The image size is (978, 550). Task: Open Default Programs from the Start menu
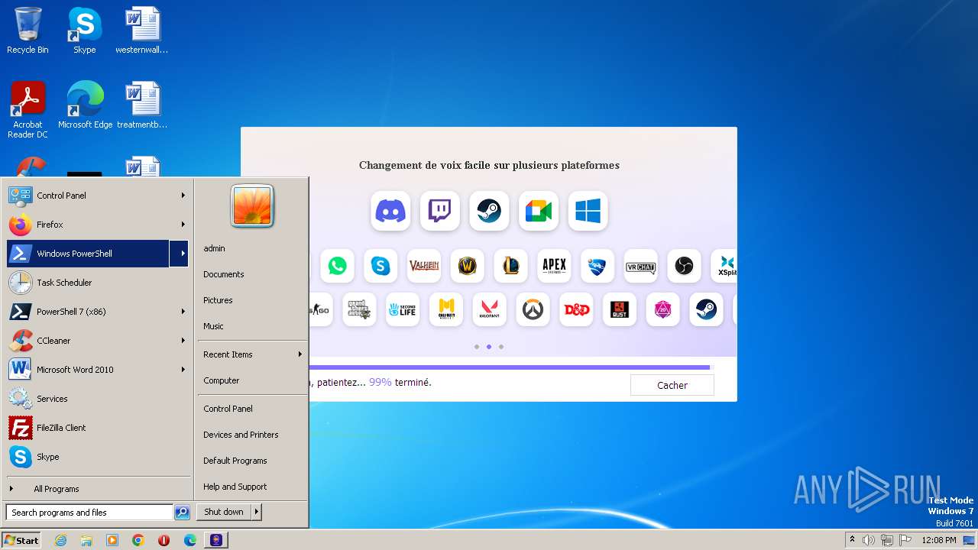point(252,461)
